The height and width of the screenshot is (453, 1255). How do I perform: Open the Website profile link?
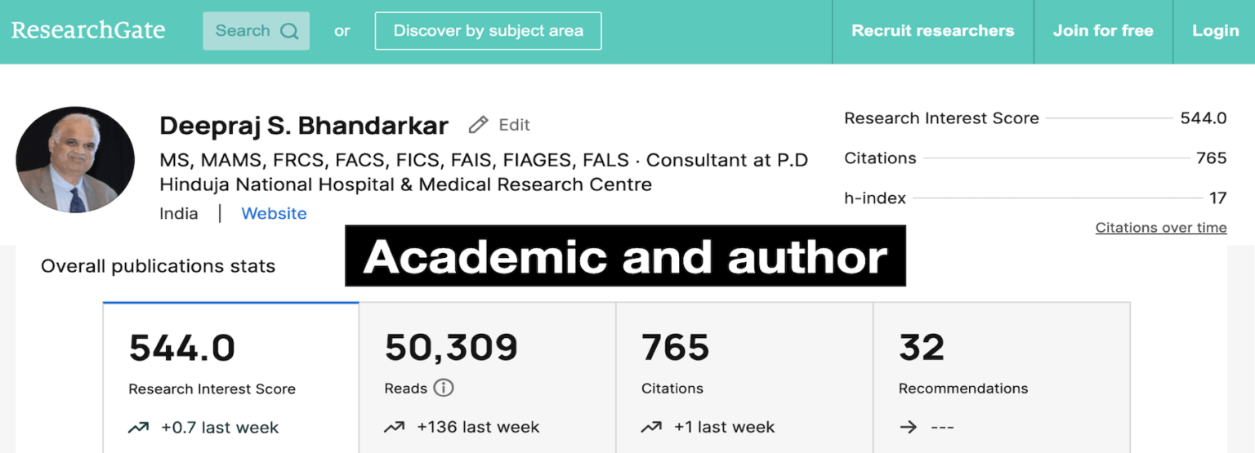point(274,214)
